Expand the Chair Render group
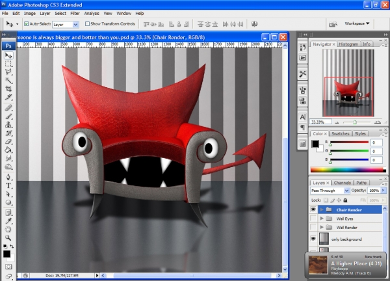 click(322, 210)
